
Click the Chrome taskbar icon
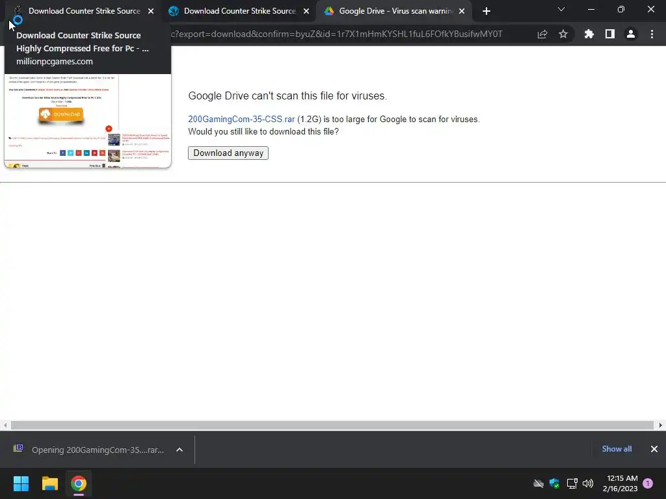click(79, 483)
